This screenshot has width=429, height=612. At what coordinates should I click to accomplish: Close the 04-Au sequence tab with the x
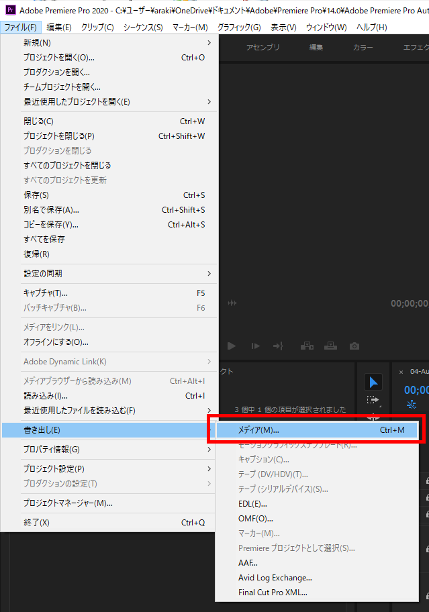point(401,372)
